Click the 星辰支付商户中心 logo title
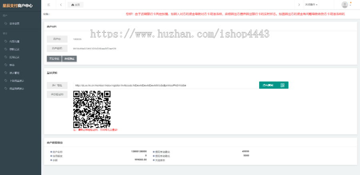Viewport: 360px width, 175px height. (x=18, y=6)
